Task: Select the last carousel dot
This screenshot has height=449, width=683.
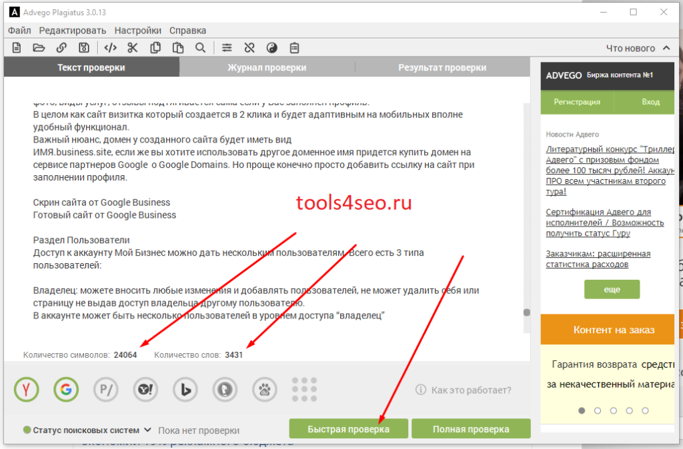Action: [645, 410]
